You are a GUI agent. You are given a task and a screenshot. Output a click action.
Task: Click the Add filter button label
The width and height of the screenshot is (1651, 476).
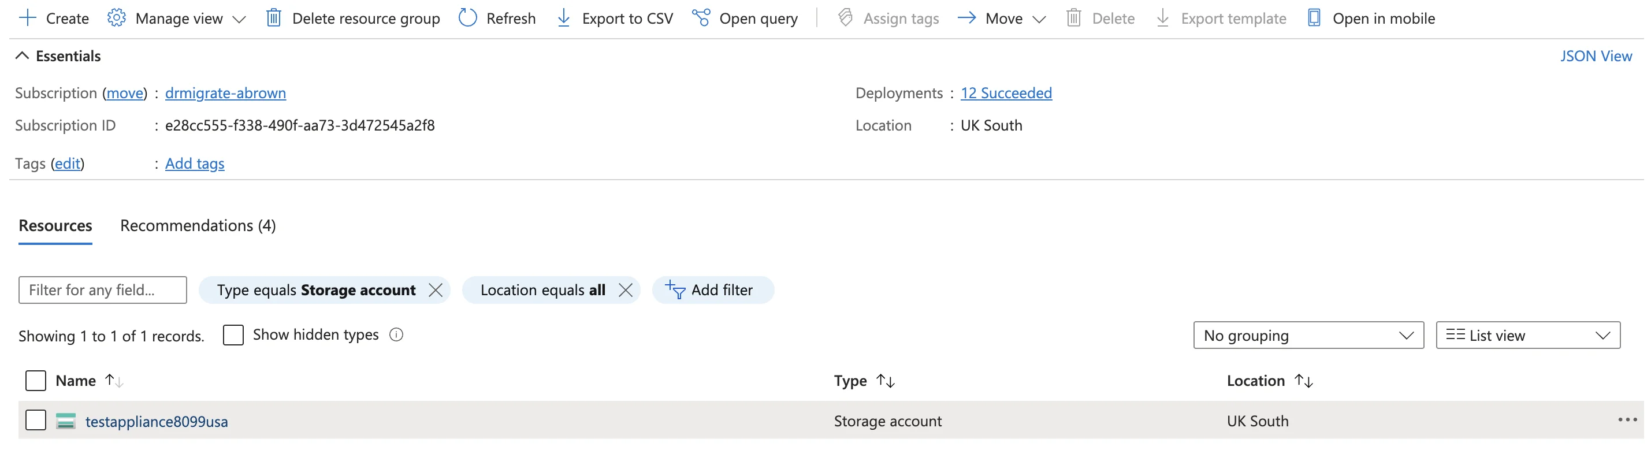(722, 290)
